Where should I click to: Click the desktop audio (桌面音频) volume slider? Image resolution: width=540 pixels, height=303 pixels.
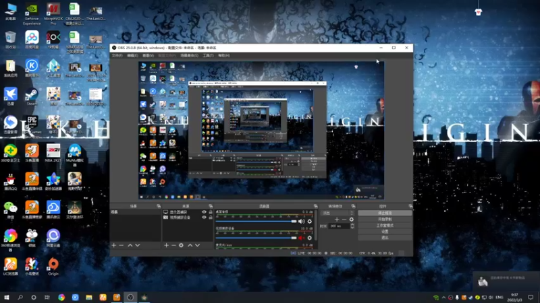(x=256, y=222)
